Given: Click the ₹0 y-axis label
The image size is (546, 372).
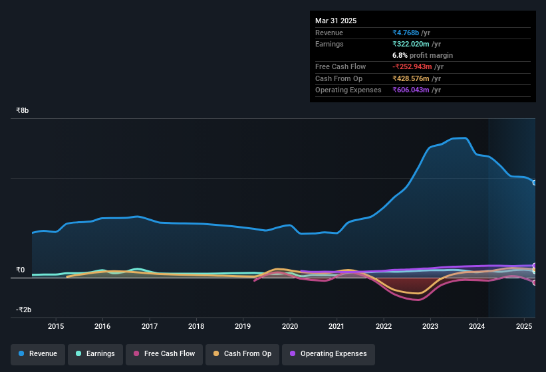Looking at the screenshot, I should 20,270.
